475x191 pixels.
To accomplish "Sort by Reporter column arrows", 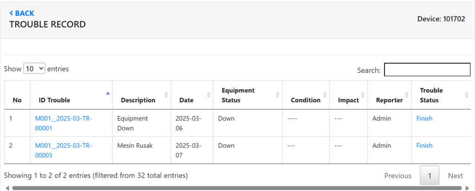I will [x=407, y=95].
